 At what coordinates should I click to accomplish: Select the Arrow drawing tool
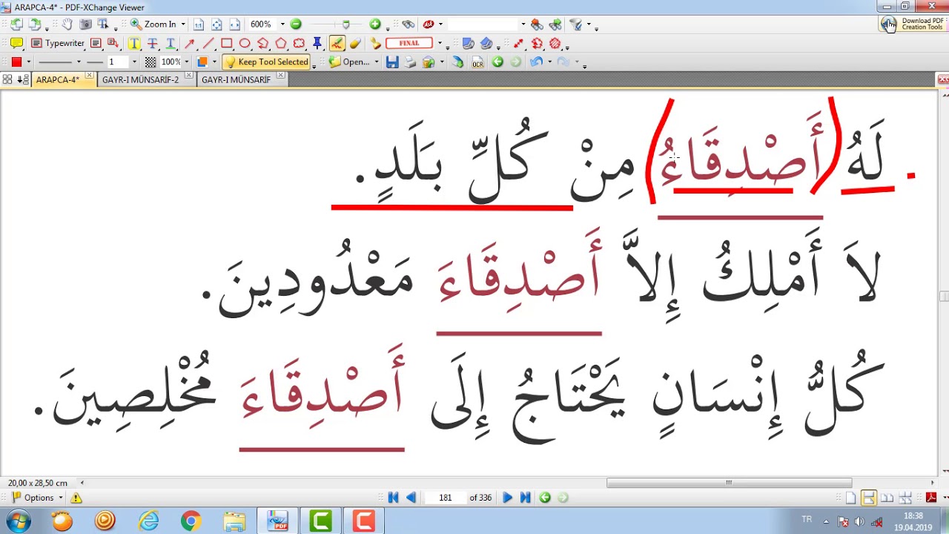[190, 43]
